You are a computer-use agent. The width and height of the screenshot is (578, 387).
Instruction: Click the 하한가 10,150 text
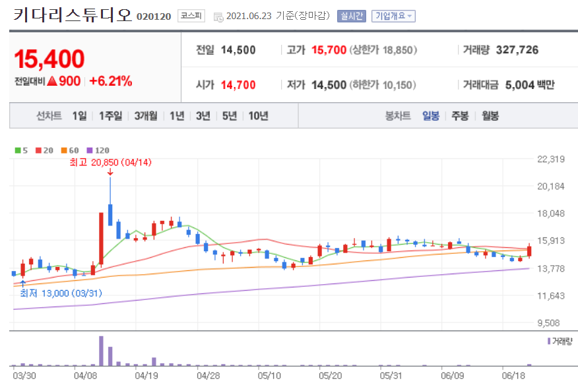pyautogui.click(x=383, y=85)
